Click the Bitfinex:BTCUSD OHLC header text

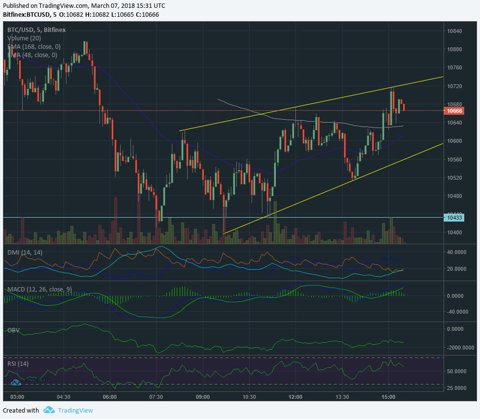pyautogui.click(x=81, y=15)
